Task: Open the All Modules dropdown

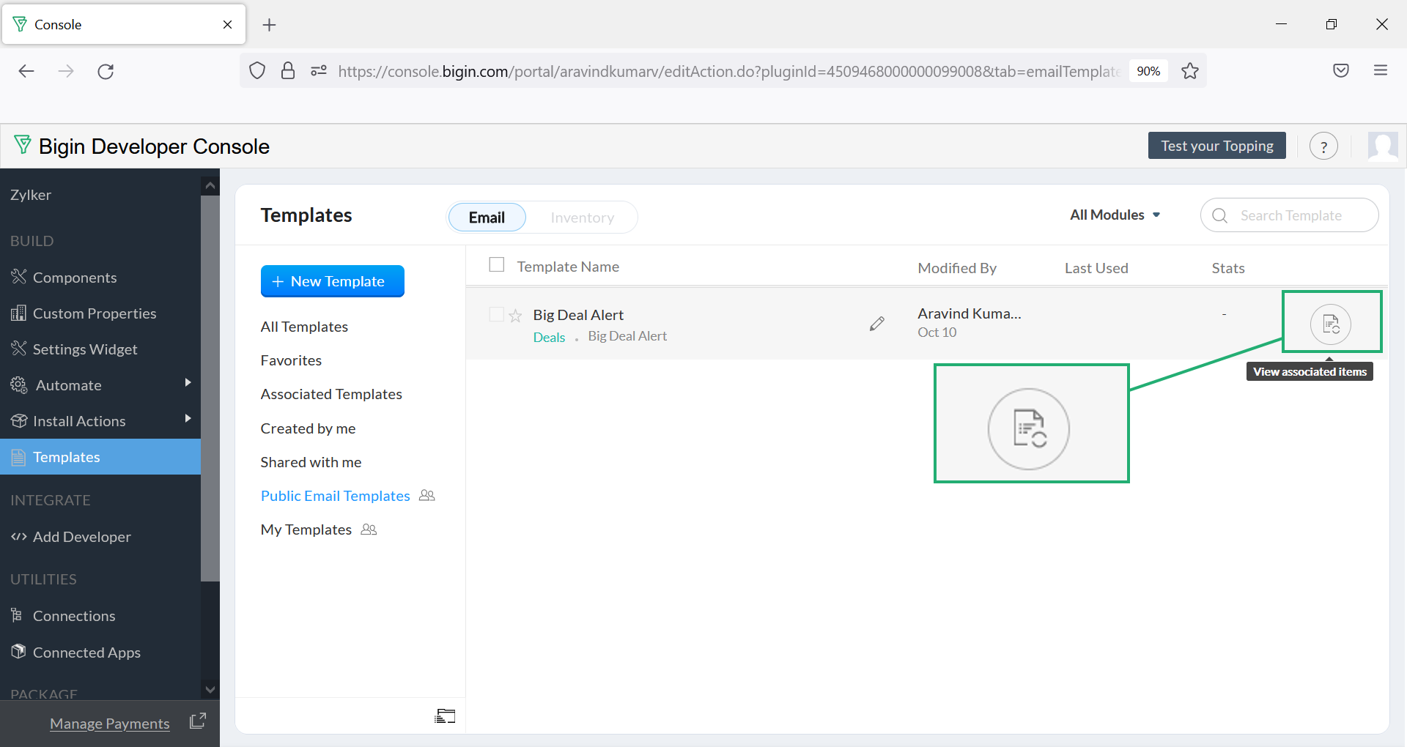Action: [x=1115, y=215]
